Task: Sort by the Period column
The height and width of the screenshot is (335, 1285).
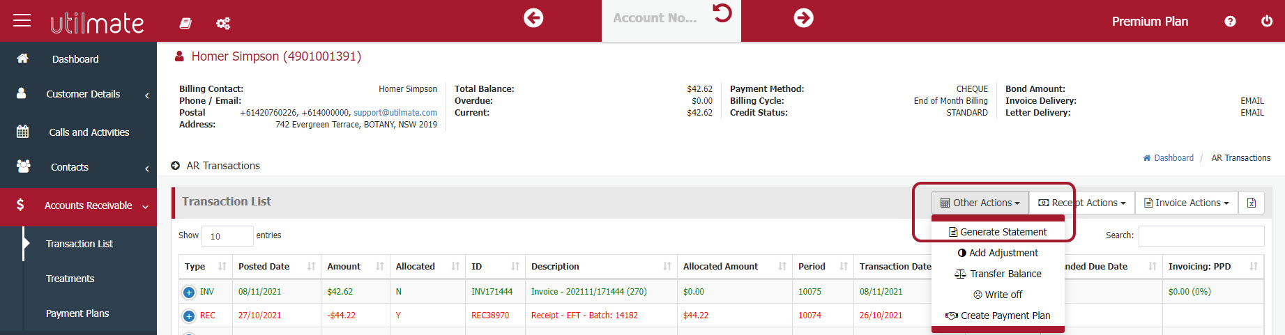Action: [823, 266]
